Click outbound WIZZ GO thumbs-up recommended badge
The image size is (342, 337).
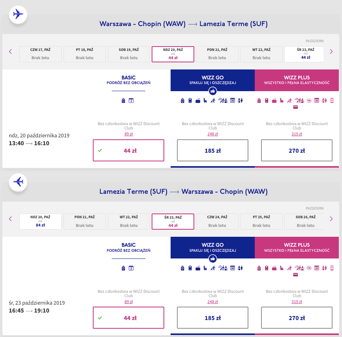(x=212, y=91)
